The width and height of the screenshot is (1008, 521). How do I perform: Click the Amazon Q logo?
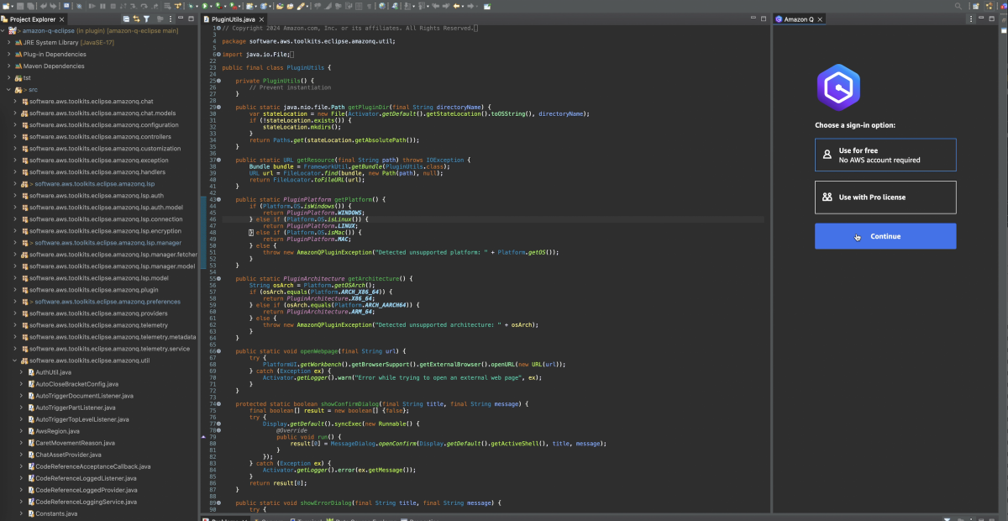pos(837,87)
